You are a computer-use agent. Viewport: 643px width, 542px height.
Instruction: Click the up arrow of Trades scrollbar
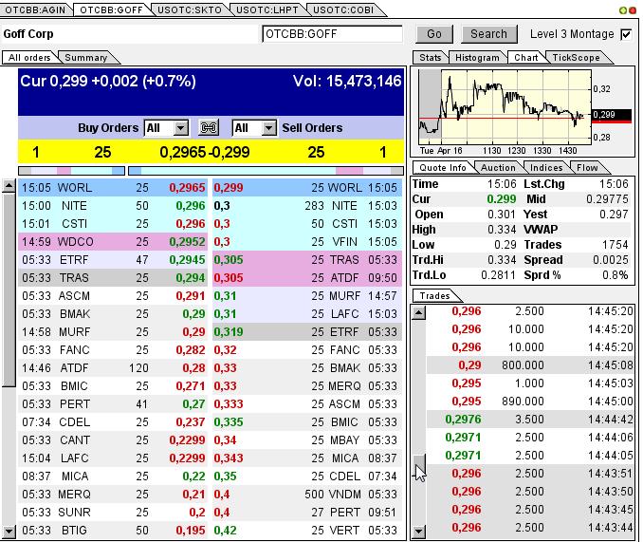click(418, 313)
